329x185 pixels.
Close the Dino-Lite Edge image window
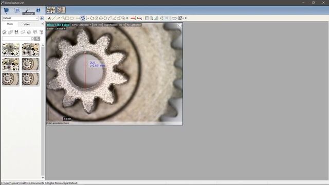tap(180, 25)
